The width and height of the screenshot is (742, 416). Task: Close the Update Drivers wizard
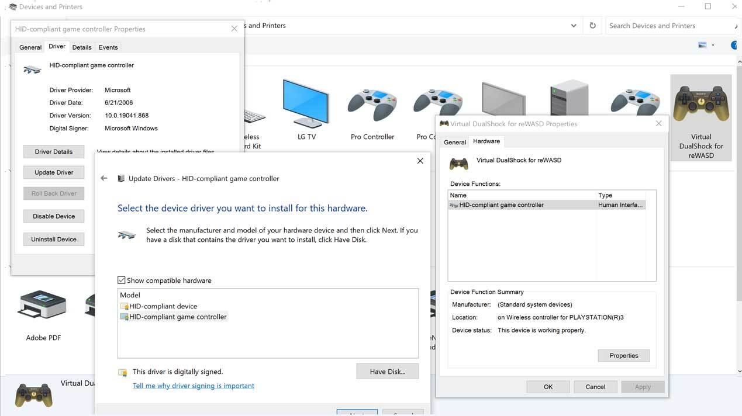pos(420,161)
